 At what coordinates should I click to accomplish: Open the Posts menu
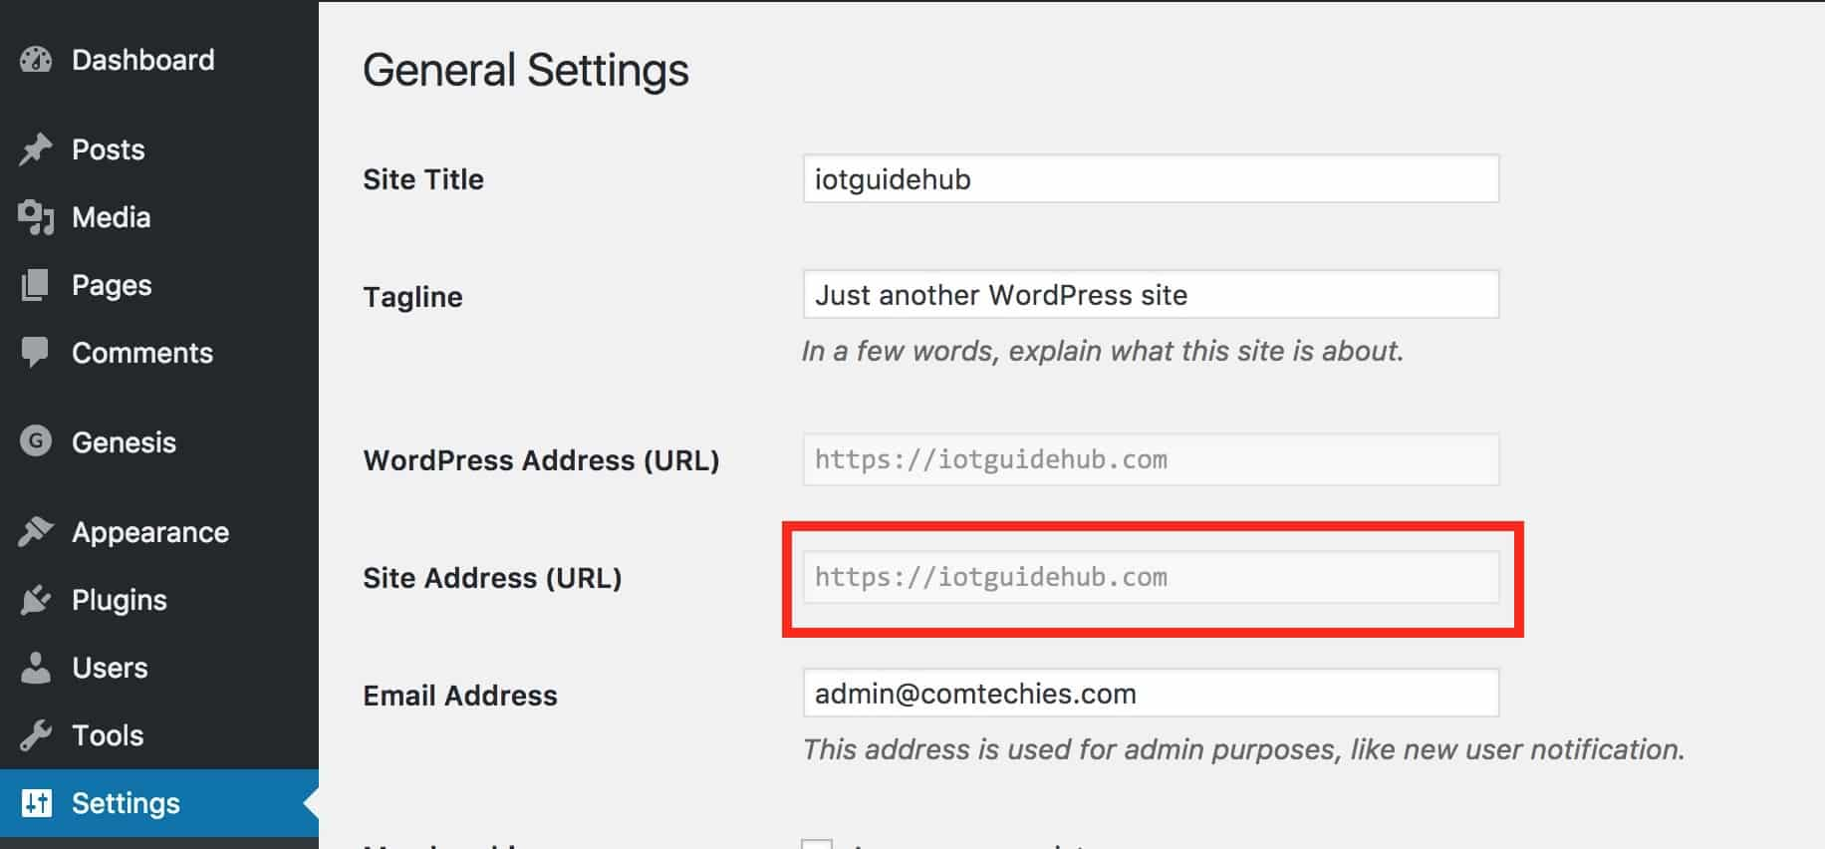pyautogui.click(x=108, y=147)
